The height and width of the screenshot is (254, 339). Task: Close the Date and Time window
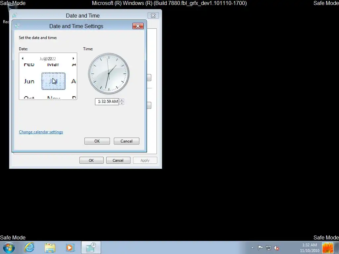point(153,16)
